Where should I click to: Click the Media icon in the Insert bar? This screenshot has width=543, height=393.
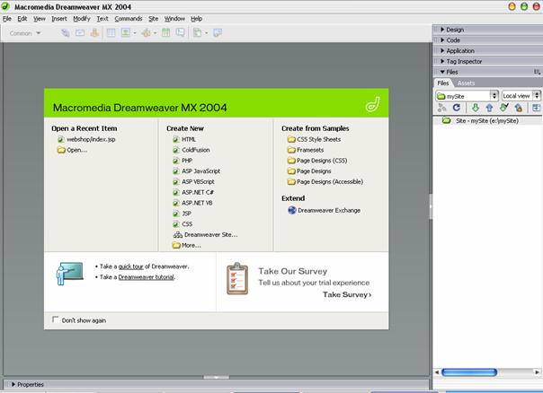click(x=147, y=33)
